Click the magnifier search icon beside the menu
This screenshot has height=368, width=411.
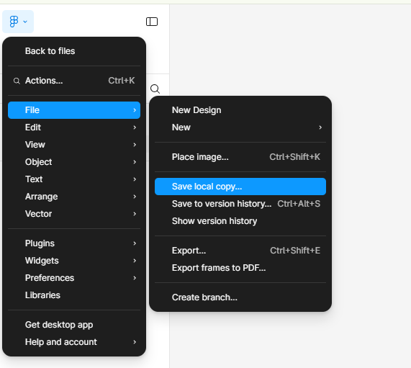[155, 89]
